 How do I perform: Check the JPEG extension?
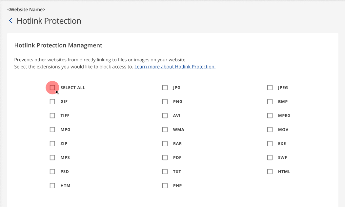270,88
